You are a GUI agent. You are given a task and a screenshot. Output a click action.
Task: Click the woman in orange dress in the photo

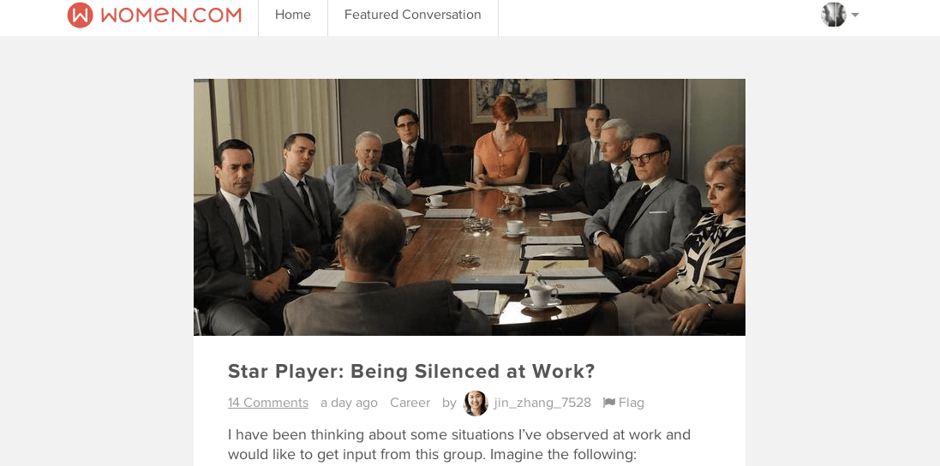tap(501, 142)
